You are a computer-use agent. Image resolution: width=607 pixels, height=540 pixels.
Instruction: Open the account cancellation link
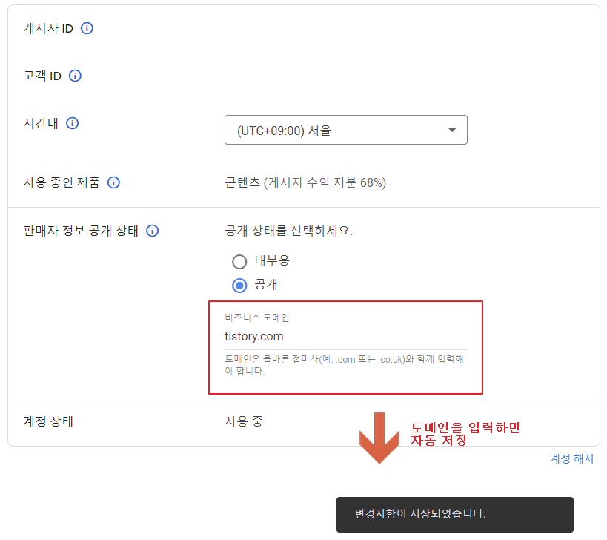coord(571,459)
